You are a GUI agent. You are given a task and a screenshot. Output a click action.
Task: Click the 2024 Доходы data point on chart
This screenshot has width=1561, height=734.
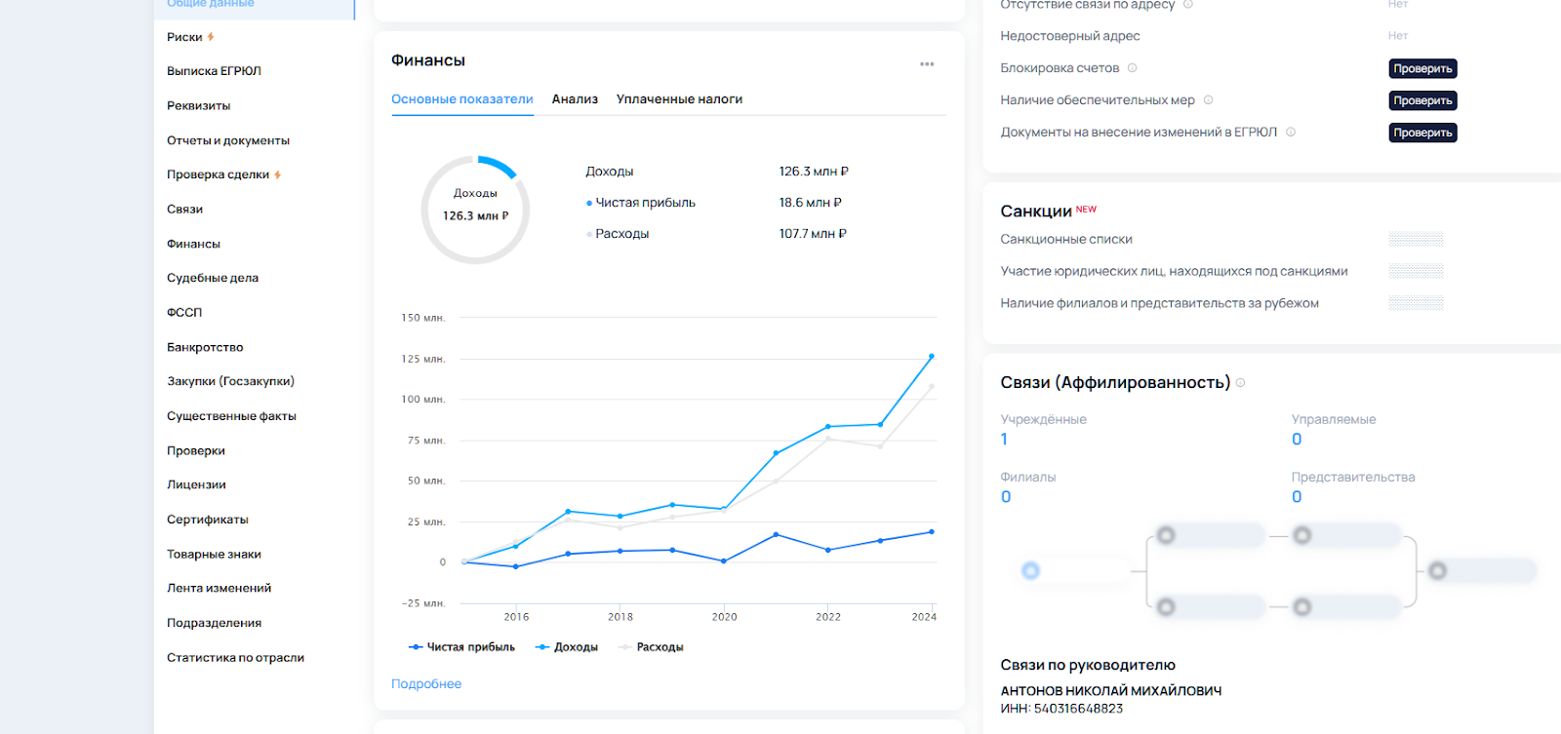931,357
